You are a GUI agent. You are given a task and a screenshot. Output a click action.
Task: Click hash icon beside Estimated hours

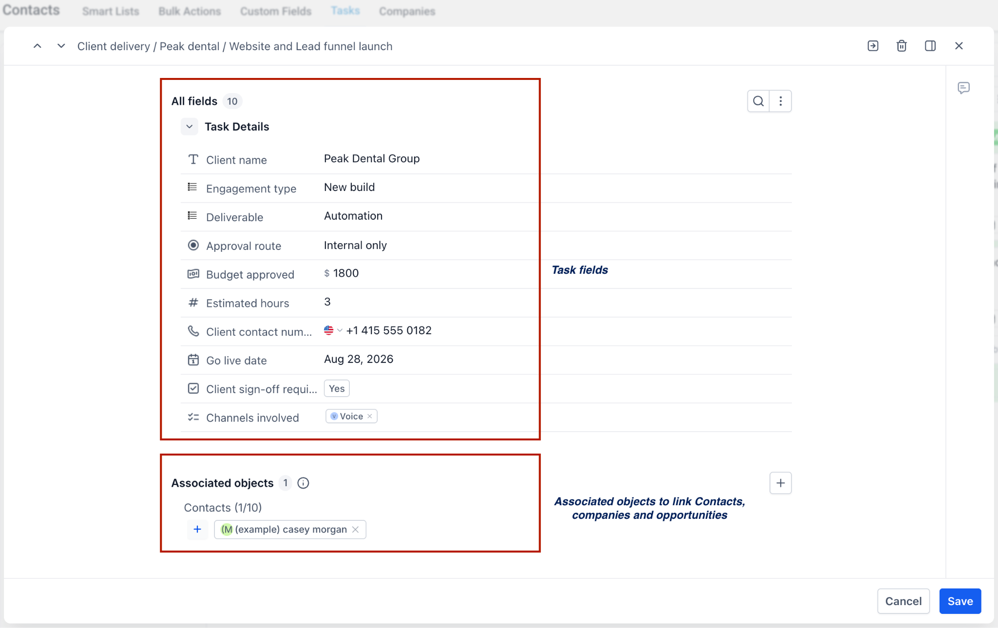pyautogui.click(x=193, y=303)
